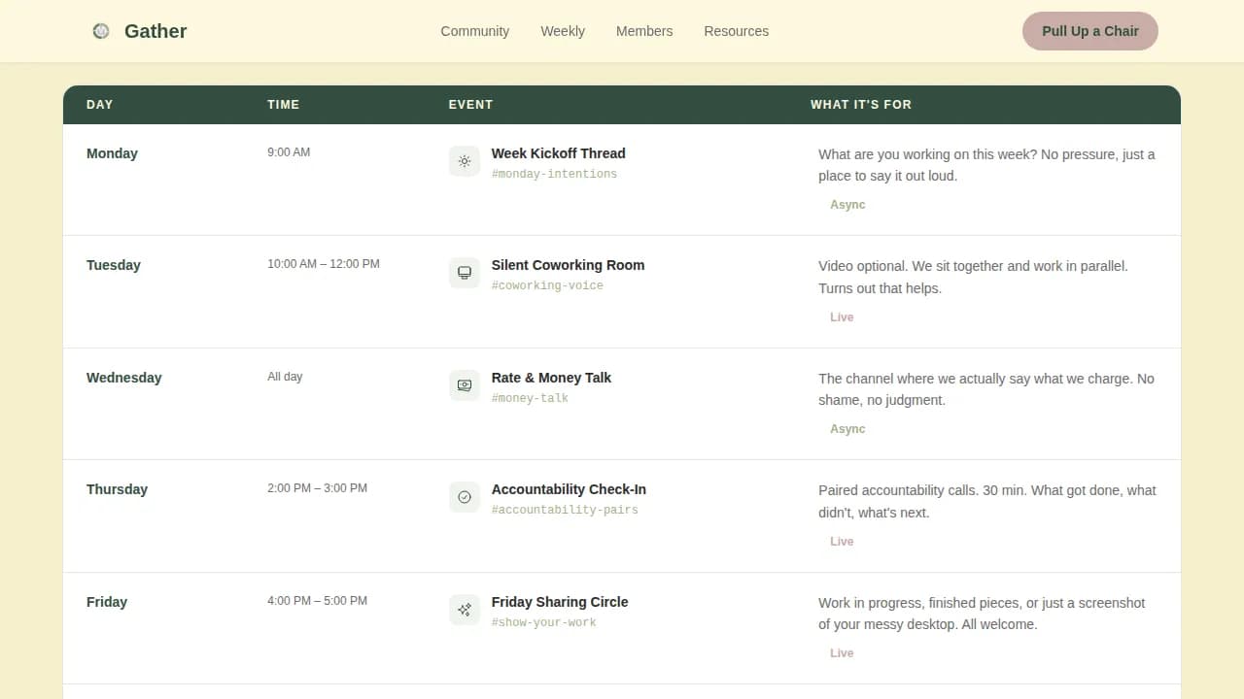Switch to the Community section
This screenshot has height=699, width=1244.
coord(474,31)
